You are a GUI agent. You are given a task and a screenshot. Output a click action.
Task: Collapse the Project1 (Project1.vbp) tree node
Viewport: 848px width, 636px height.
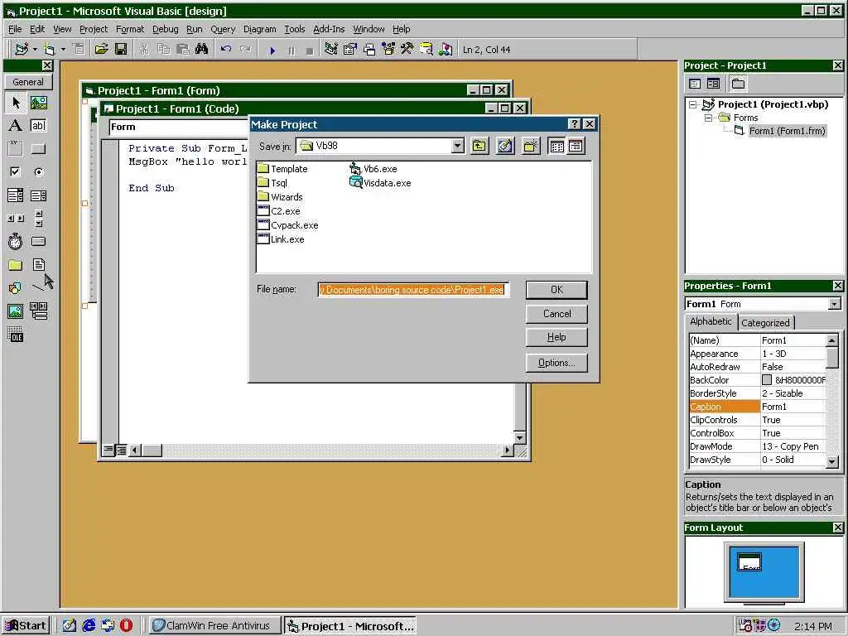click(693, 105)
